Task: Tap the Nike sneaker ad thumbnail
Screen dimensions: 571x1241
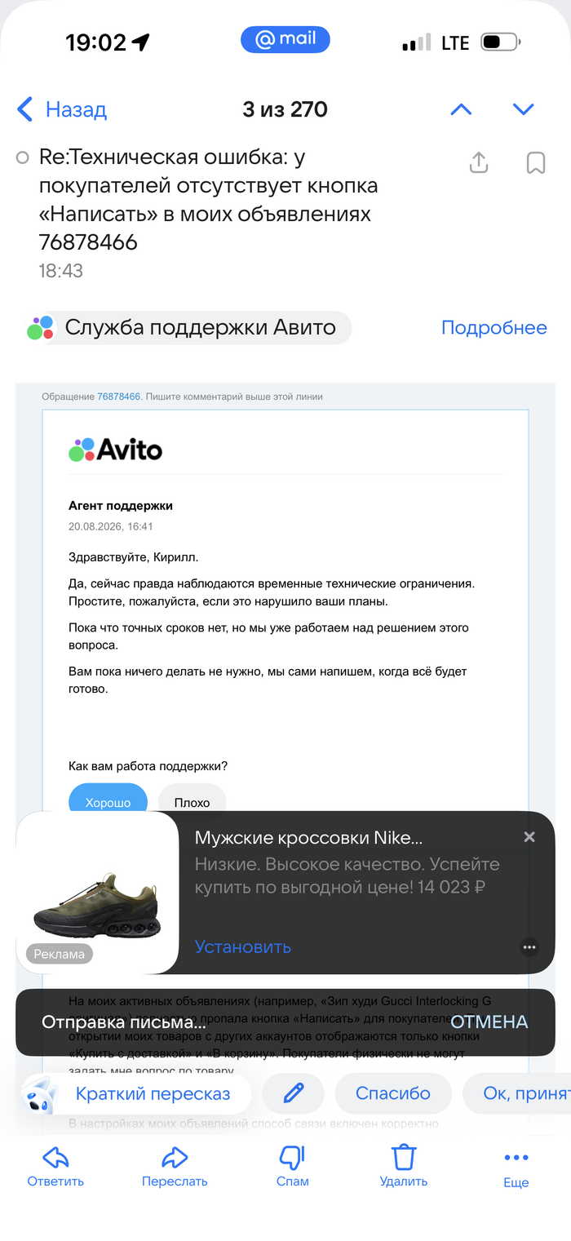Action: (x=97, y=893)
